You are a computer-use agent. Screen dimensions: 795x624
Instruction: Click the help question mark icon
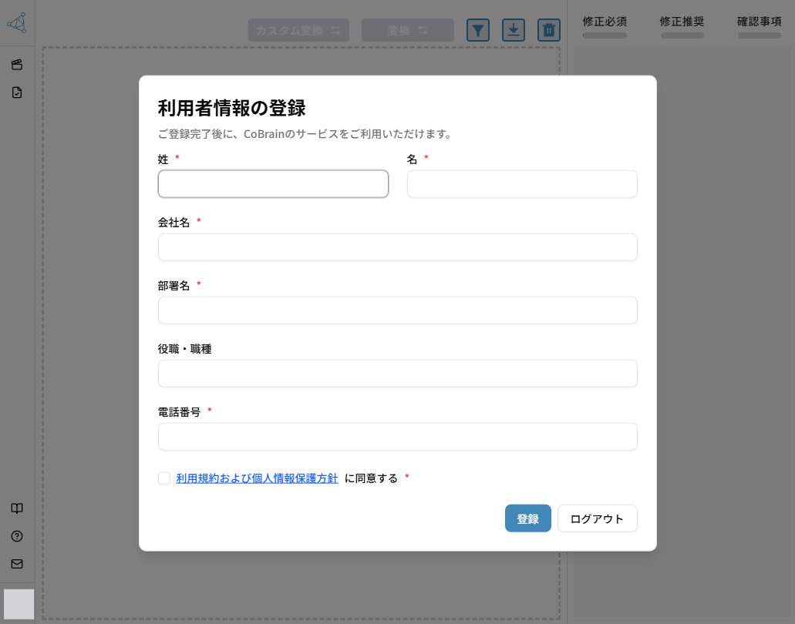pyautogui.click(x=17, y=536)
